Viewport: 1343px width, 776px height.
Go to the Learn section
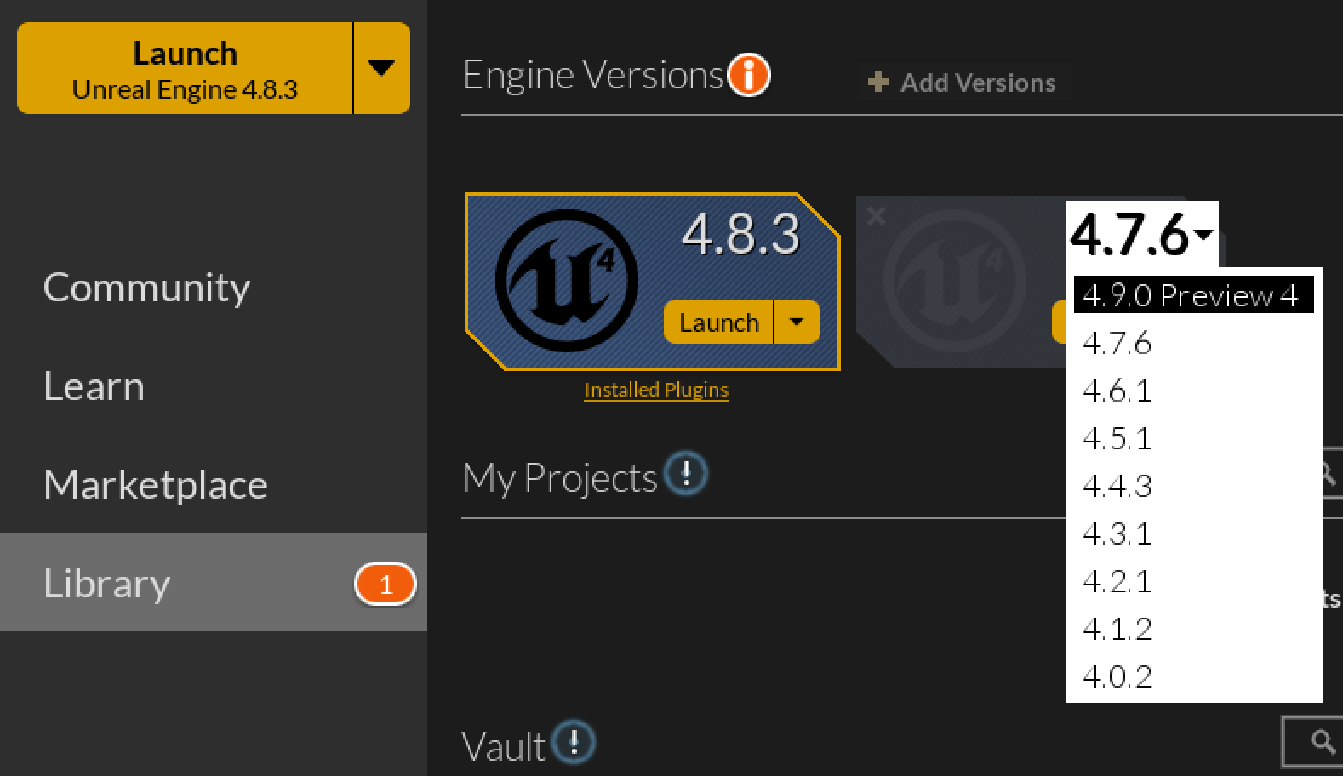(94, 386)
